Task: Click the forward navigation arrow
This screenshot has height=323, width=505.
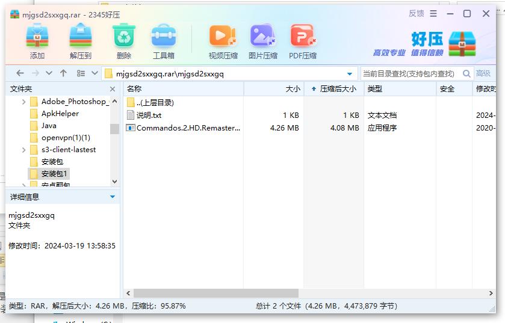Action: coord(36,73)
